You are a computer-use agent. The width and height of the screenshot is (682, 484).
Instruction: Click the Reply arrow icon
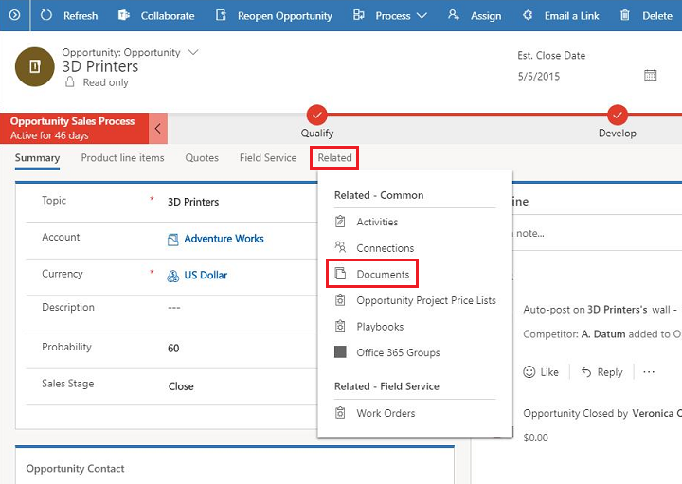click(586, 372)
